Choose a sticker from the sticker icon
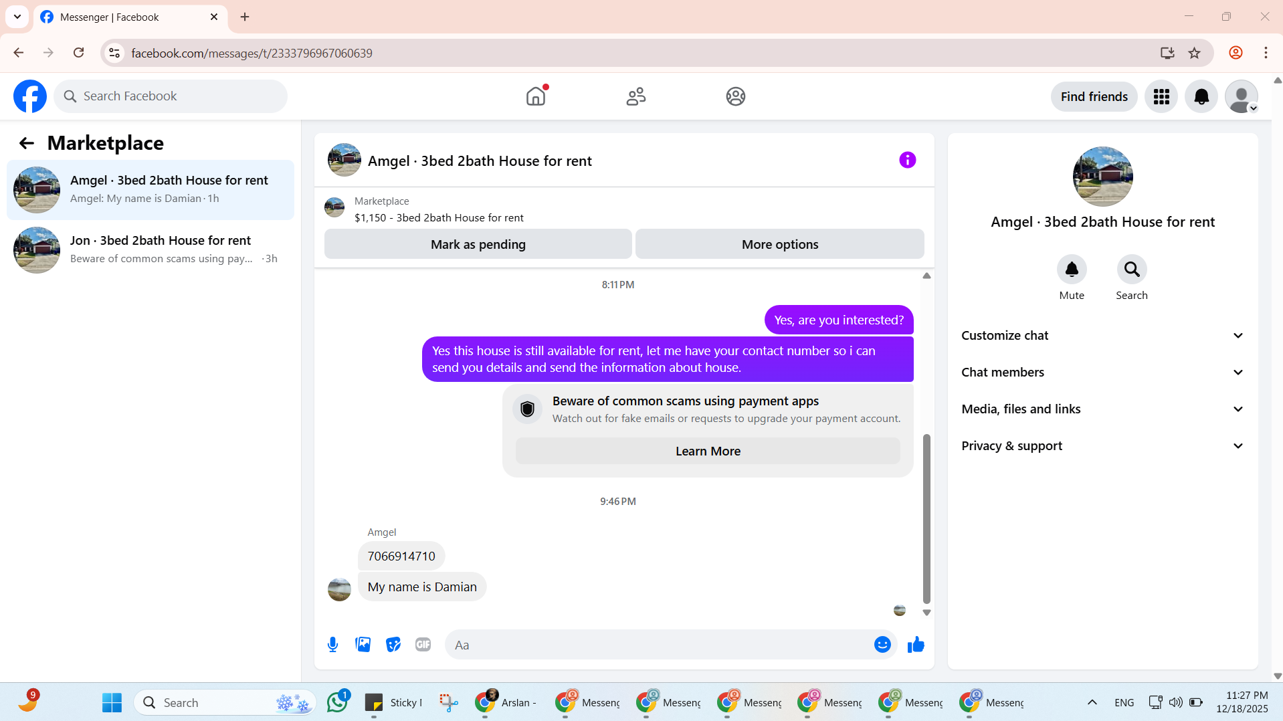The image size is (1283, 721). coord(393,645)
